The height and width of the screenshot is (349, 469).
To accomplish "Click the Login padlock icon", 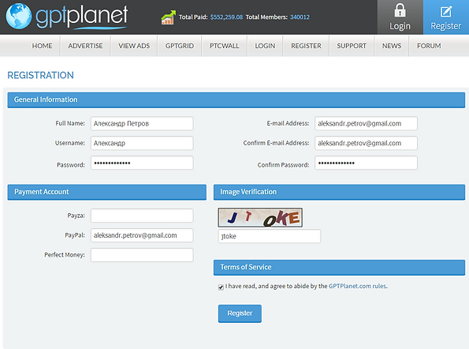I will click(x=400, y=10).
